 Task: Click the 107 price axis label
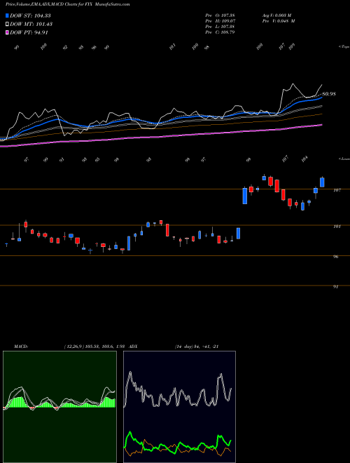point(337,190)
